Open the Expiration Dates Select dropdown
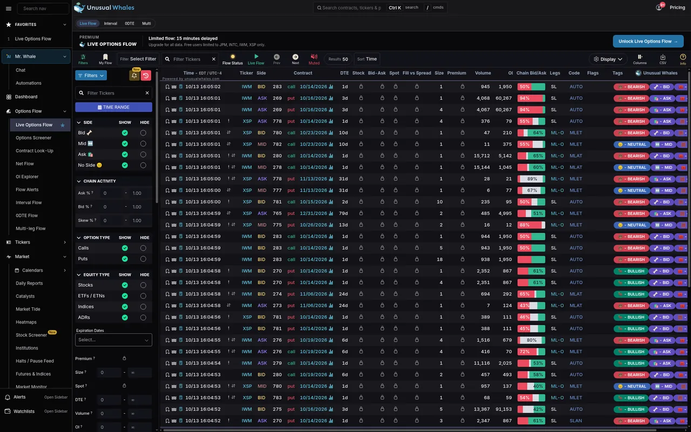Screen dimensions: 691x432 pos(113,340)
